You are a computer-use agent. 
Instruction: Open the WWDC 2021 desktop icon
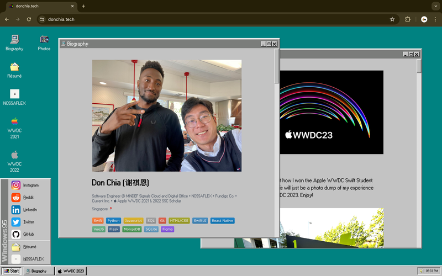tap(14, 128)
